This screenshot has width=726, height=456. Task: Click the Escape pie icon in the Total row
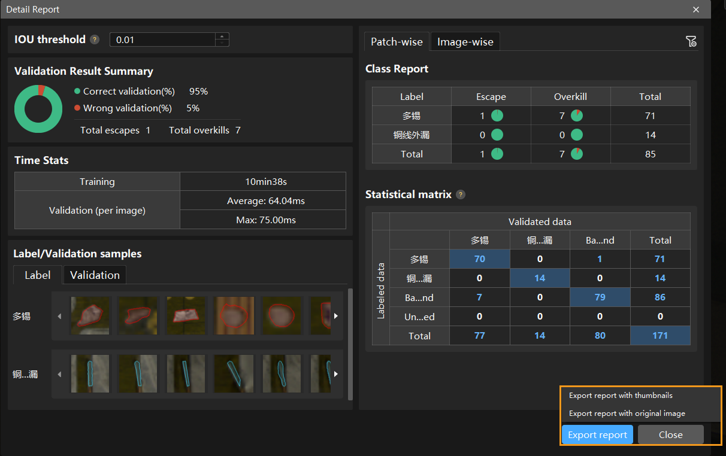click(x=497, y=154)
